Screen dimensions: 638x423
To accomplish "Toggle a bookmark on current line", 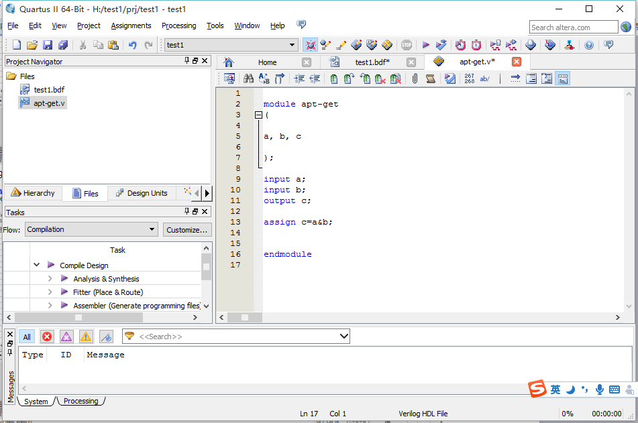I will pyautogui.click(x=333, y=78).
